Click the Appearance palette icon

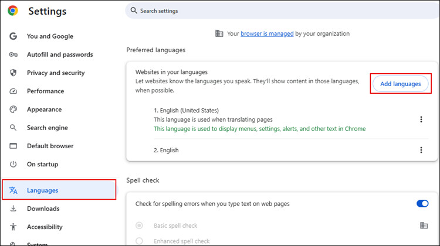point(13,110)
